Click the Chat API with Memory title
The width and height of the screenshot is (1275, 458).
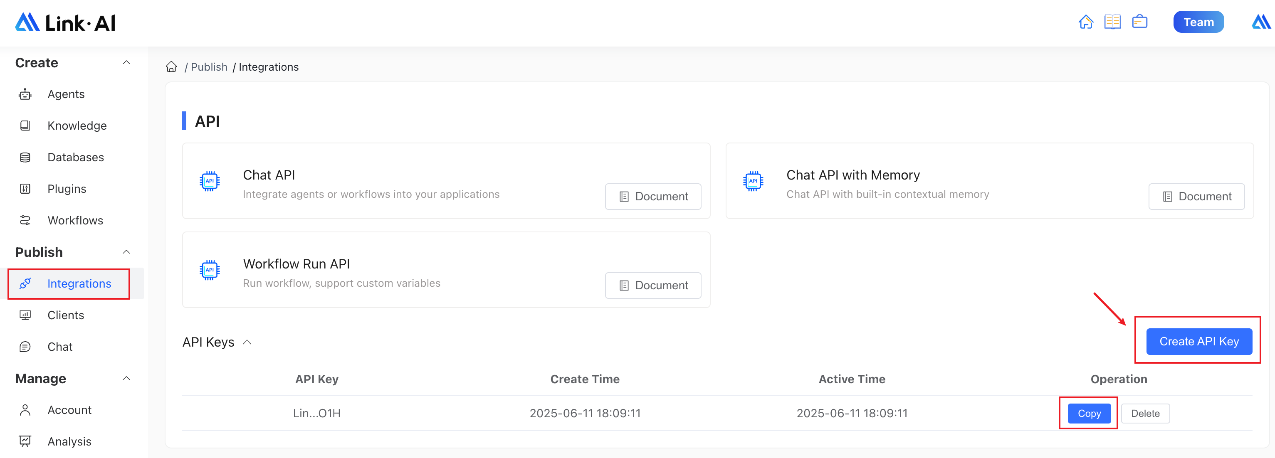pyautogui.click(x=853, y=175)
